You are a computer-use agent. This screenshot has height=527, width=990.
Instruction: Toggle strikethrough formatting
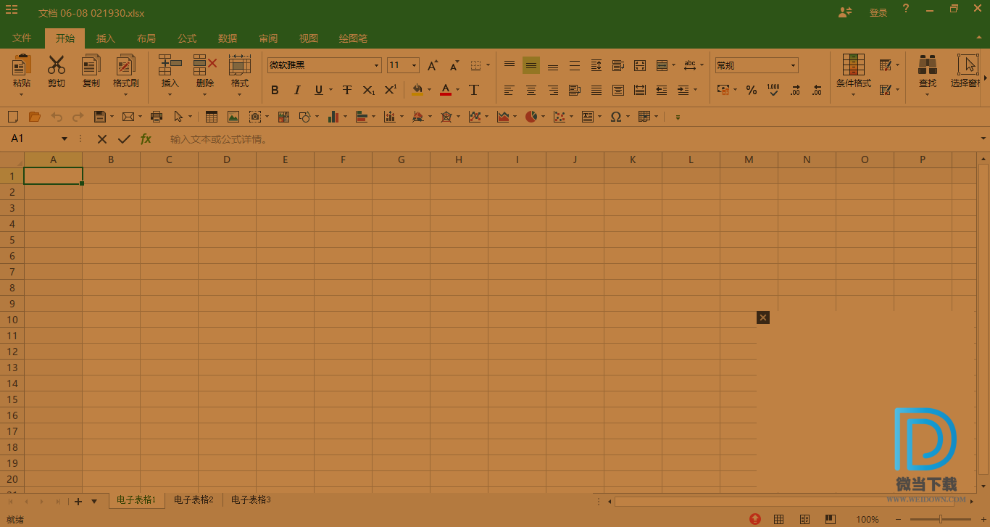347,90
